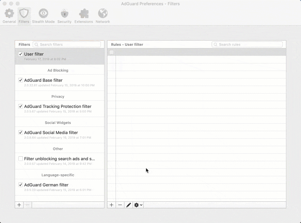Add a new rule with plus button

pyautogui.click(x=111, y=205)
